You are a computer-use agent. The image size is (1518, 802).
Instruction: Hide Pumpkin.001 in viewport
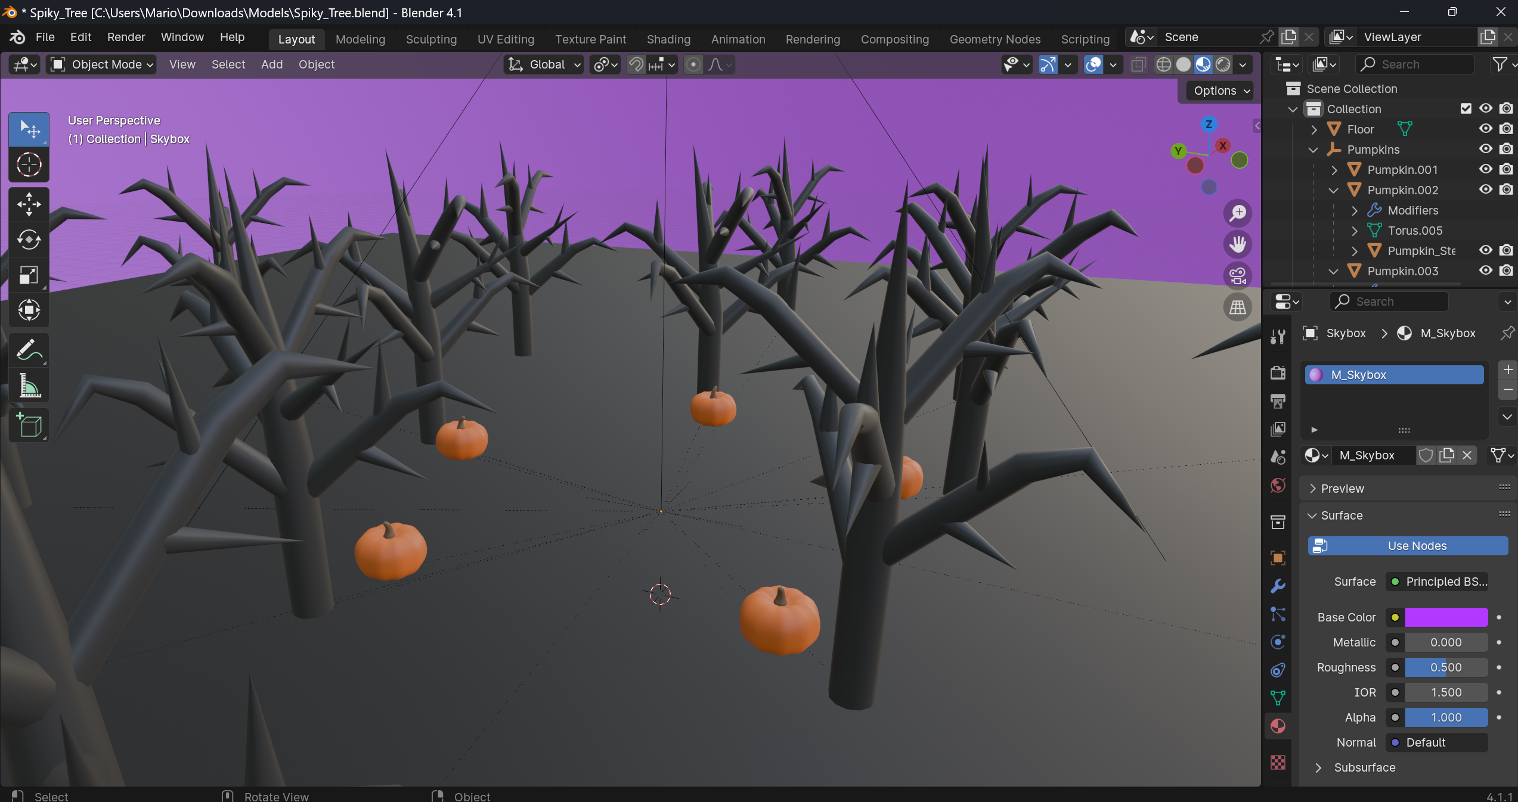1486,169
